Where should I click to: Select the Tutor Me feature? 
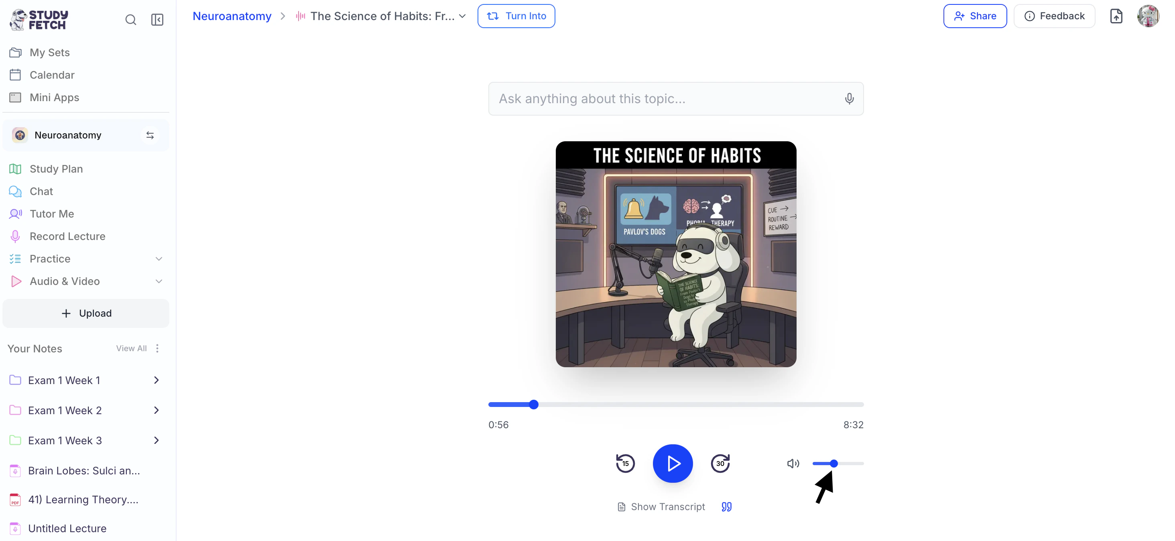click(52, 214)
